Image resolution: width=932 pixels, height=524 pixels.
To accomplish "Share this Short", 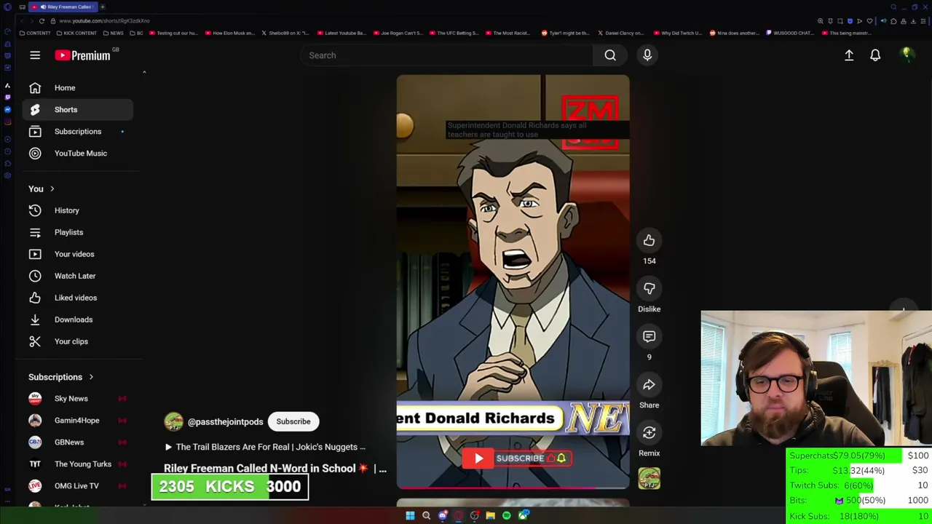I will click(x=649, y=384).
